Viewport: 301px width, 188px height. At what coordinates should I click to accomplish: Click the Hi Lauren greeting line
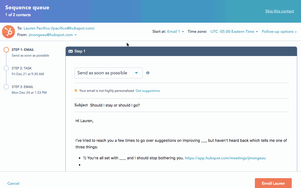85,121
